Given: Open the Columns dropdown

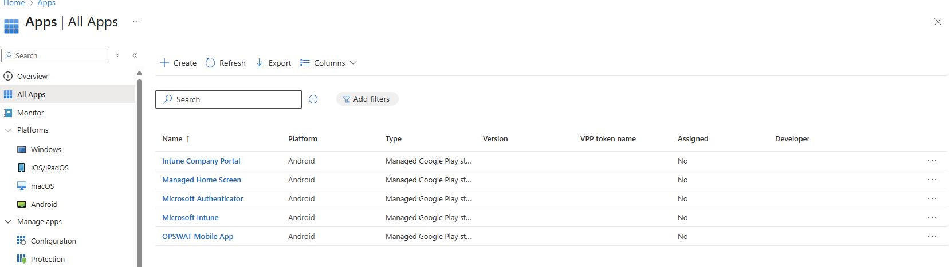Looking at the screenshot, I should [329, 63].
